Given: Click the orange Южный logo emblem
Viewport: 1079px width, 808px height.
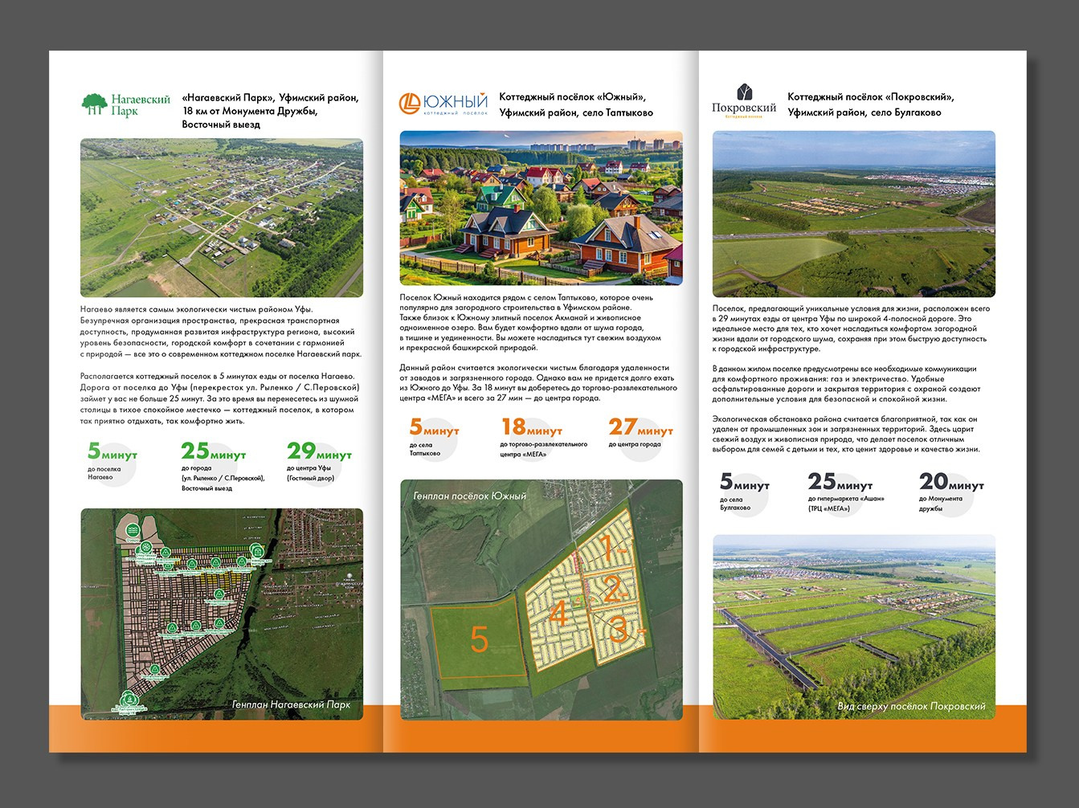Looking at the screenshot, I should point(411,103).
